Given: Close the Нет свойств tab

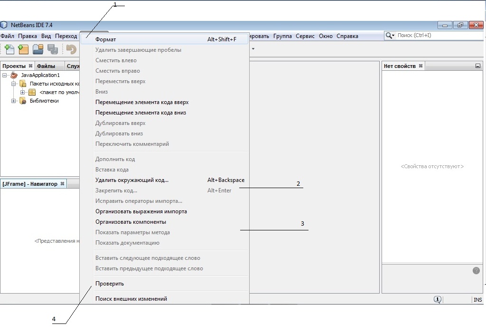Looking at the screenshot, I should [x=421, y=66].
